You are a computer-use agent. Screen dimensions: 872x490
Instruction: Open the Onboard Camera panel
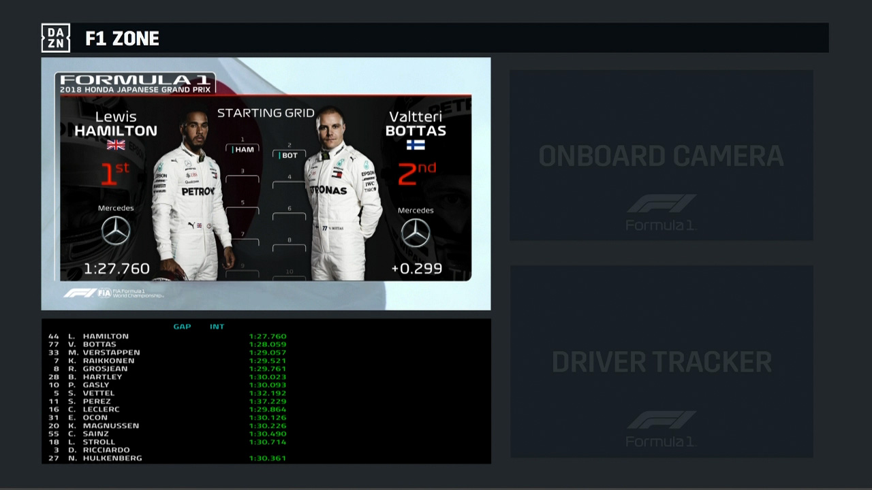(661, 155)
